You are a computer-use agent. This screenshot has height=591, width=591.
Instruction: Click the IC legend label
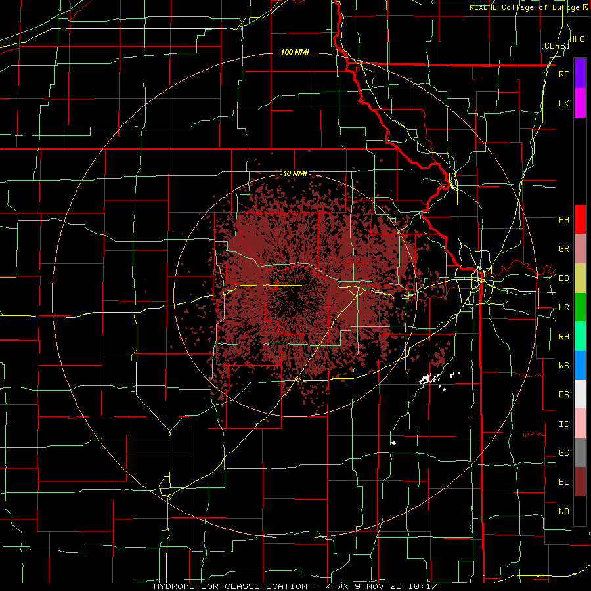(x=563, y=424)
